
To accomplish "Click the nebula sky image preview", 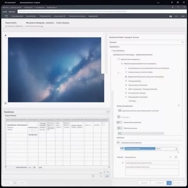I will point(56,70).
